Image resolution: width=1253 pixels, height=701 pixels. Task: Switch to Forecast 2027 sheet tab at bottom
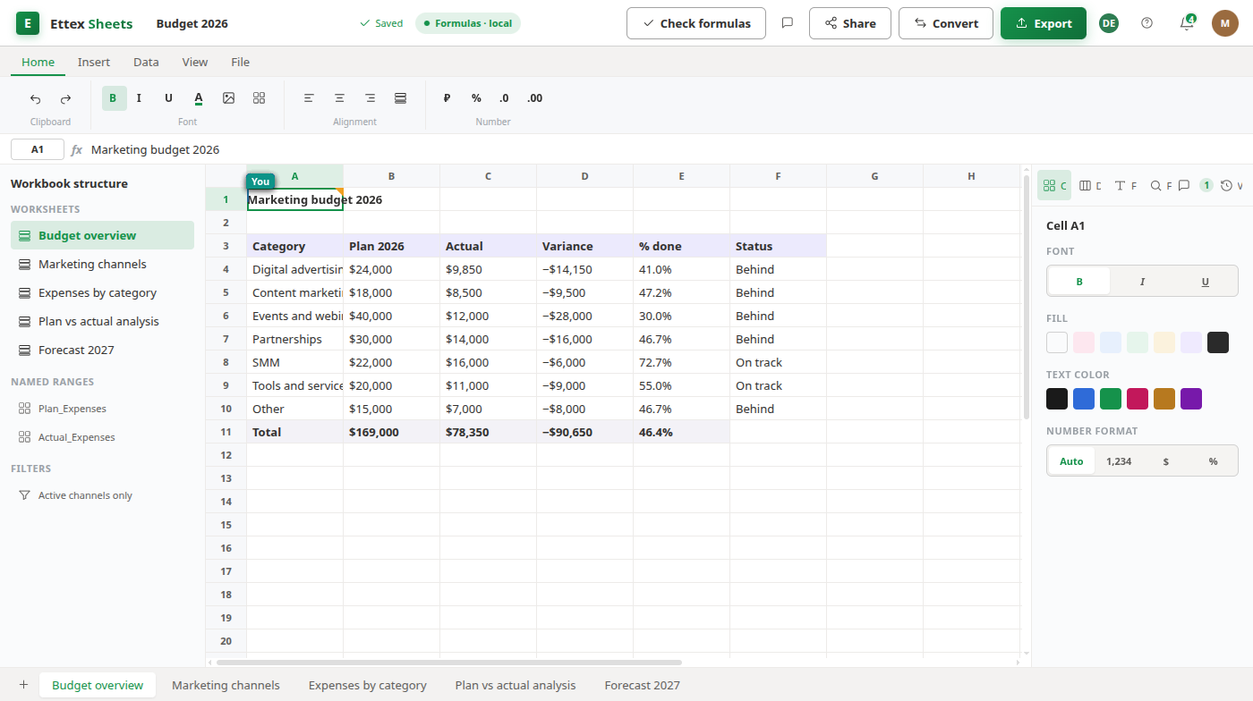coord(642,685)
